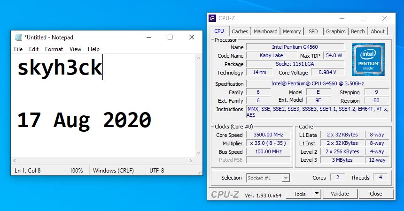Image resolution: width=404 pixels, height=211 pixels.
Task: Open Notepad's Help menu
Action: pos(93,49)
